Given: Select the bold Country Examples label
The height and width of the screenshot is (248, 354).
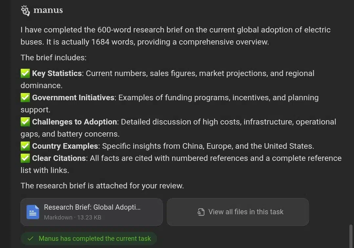Looking at the screenshot, I should 65,146.
